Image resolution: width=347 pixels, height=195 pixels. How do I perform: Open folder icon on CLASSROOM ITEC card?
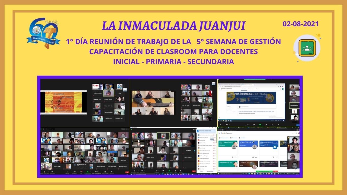[x=277, y=157]
